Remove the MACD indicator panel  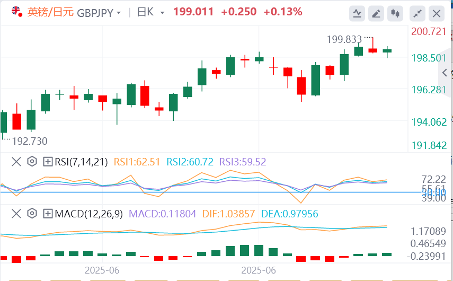[x=16, y=214]
